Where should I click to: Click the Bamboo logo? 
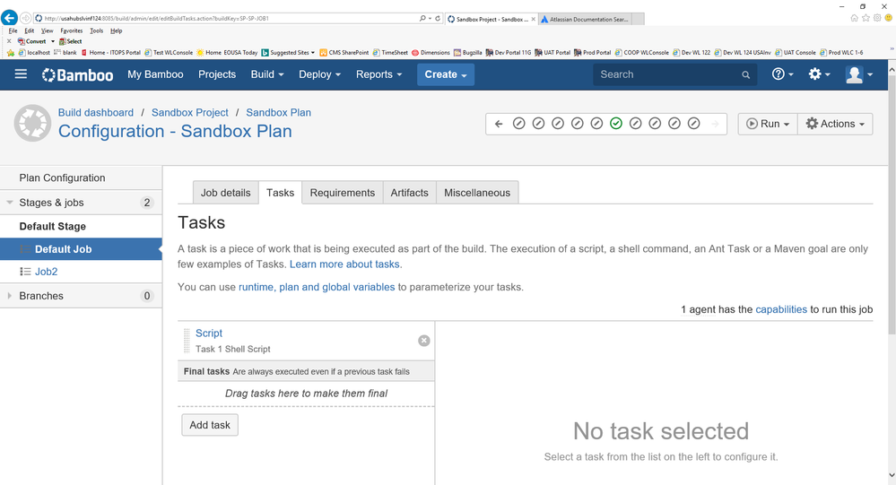tap(77, 74)
